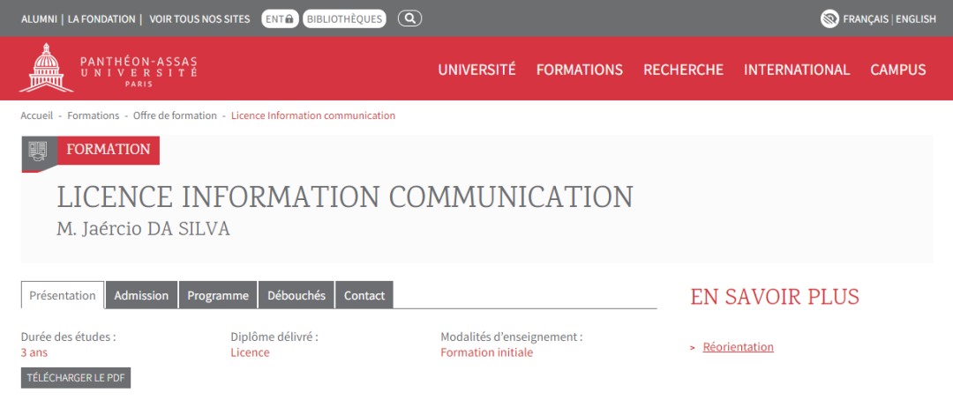
Task: Click the '3 ans' duration value
Action: 34,352
